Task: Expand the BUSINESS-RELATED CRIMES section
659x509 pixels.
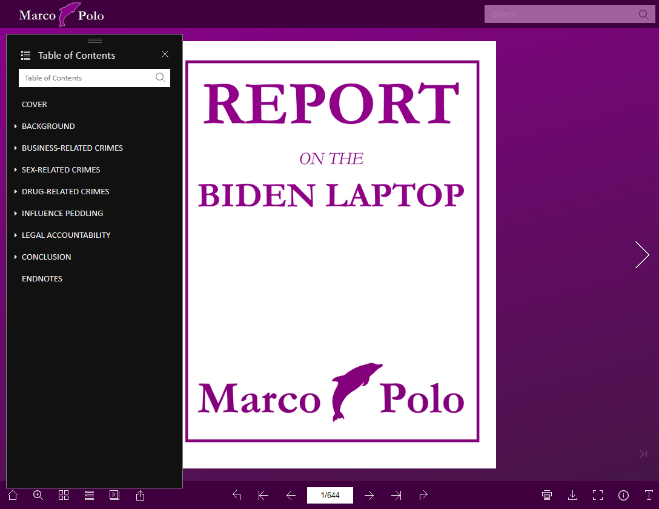Action: [x=16, y=148]
